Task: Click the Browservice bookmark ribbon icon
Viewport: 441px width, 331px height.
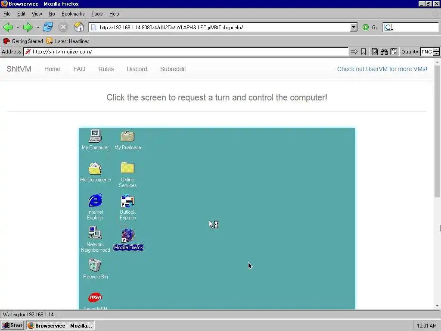Action: (363, 52)
